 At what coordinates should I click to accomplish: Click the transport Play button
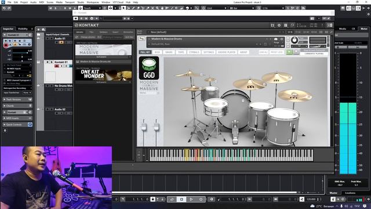(191, 199)
